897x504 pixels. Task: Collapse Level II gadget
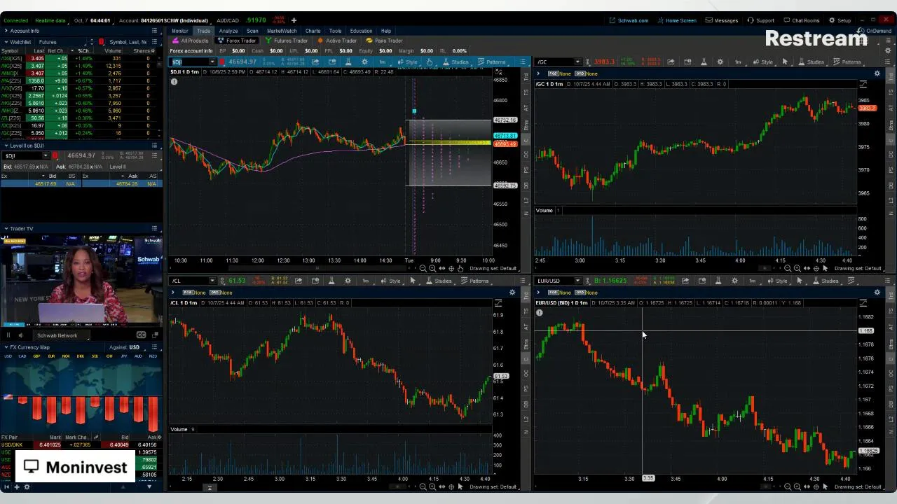(6, 146)
